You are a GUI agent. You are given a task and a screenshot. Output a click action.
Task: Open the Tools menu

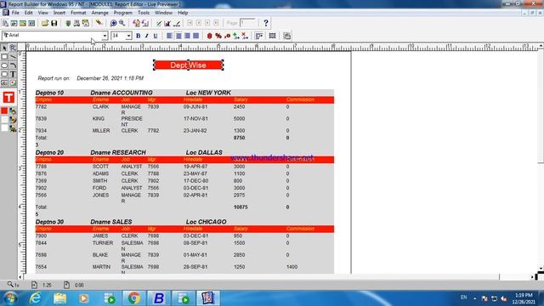[144, 13]
